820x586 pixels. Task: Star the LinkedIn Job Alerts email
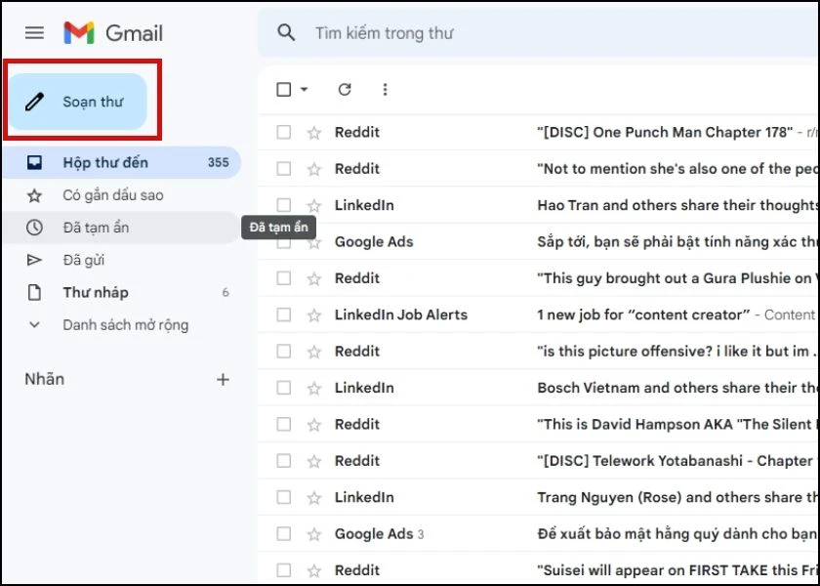click(x=313, y=314)
